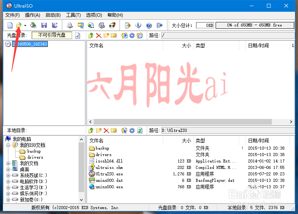The height and width of the screenshot is (214, 298).
Task: Click the add-to-image icon in local directory toolbar
Action: (x=125, y=131)
